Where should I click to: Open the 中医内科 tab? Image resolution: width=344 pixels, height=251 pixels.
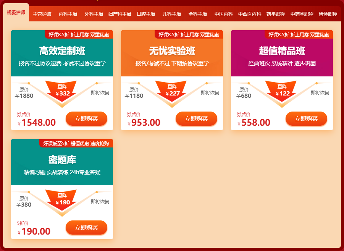coord(224,14)
